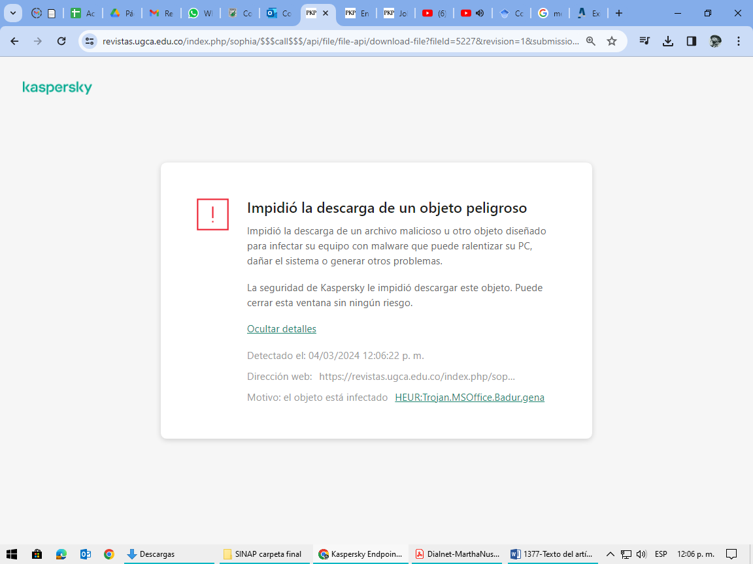Open ESP language selector in taskbar
This screenshot has width=753, height=564.
(x=661, y=554)
